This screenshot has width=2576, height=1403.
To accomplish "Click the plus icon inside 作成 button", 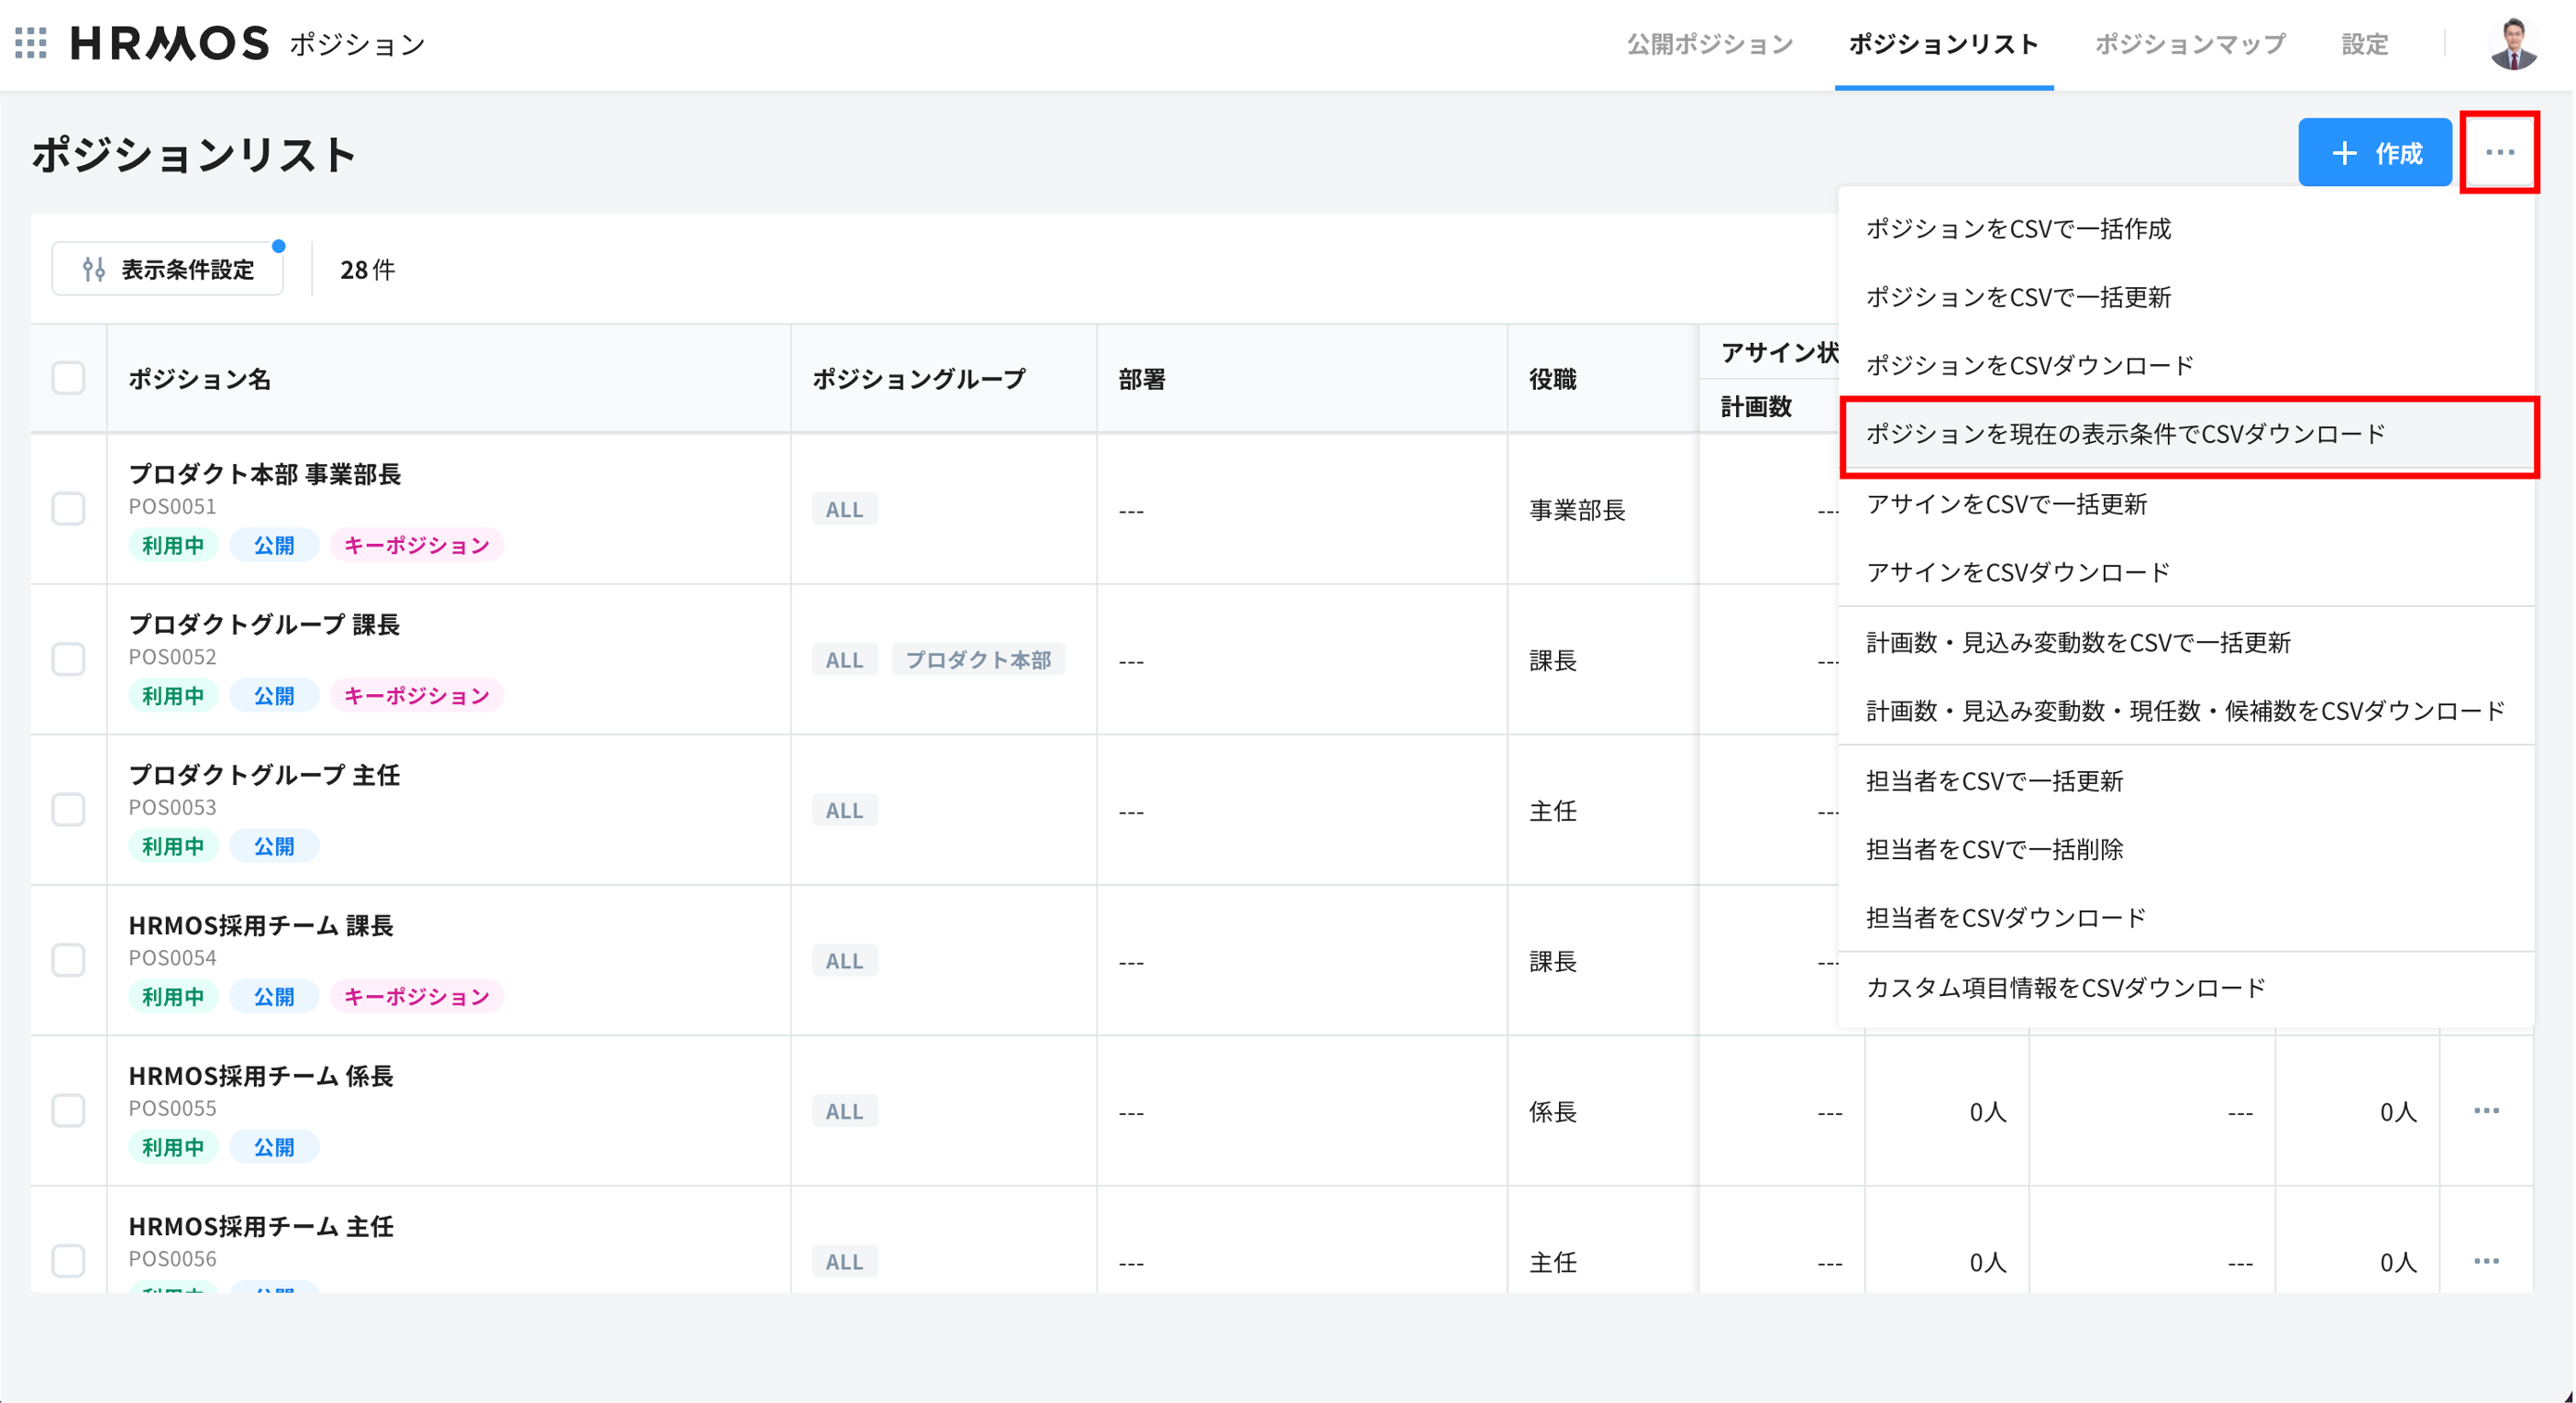I will tap(2344, 154).
